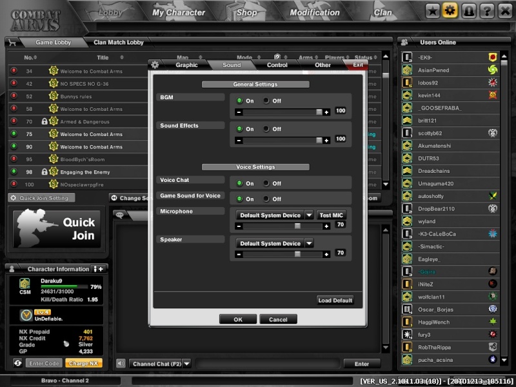516x387 pixels.
Task: Click the rank icon next to DUTR53
Action: 407,158
